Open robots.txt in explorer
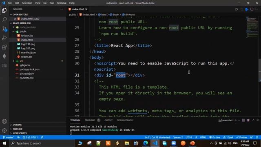Image resolution: width=261 pixels, height=147 pixels. (x=26, y=57)
